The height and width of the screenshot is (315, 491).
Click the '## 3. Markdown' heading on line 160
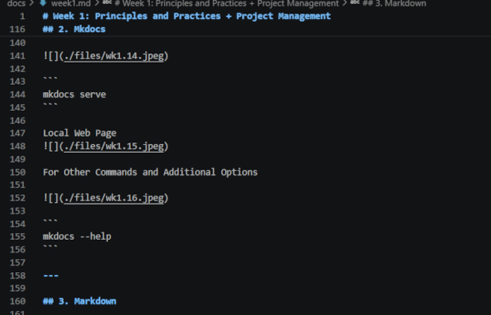pyautogui.click(x=79, y=301)
